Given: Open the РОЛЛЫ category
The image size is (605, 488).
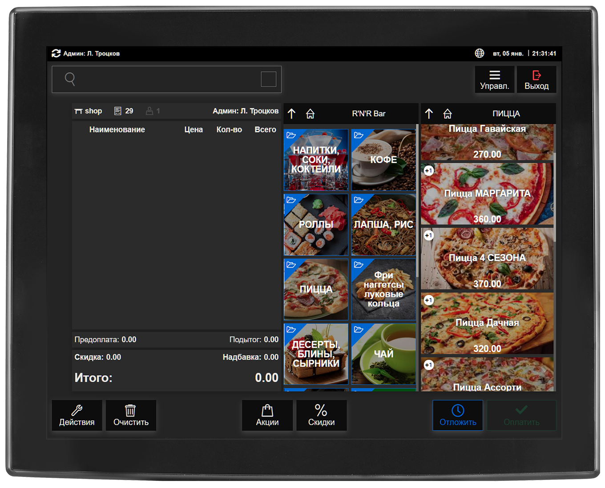Looking at the screenshot, I should pos(316,224).
